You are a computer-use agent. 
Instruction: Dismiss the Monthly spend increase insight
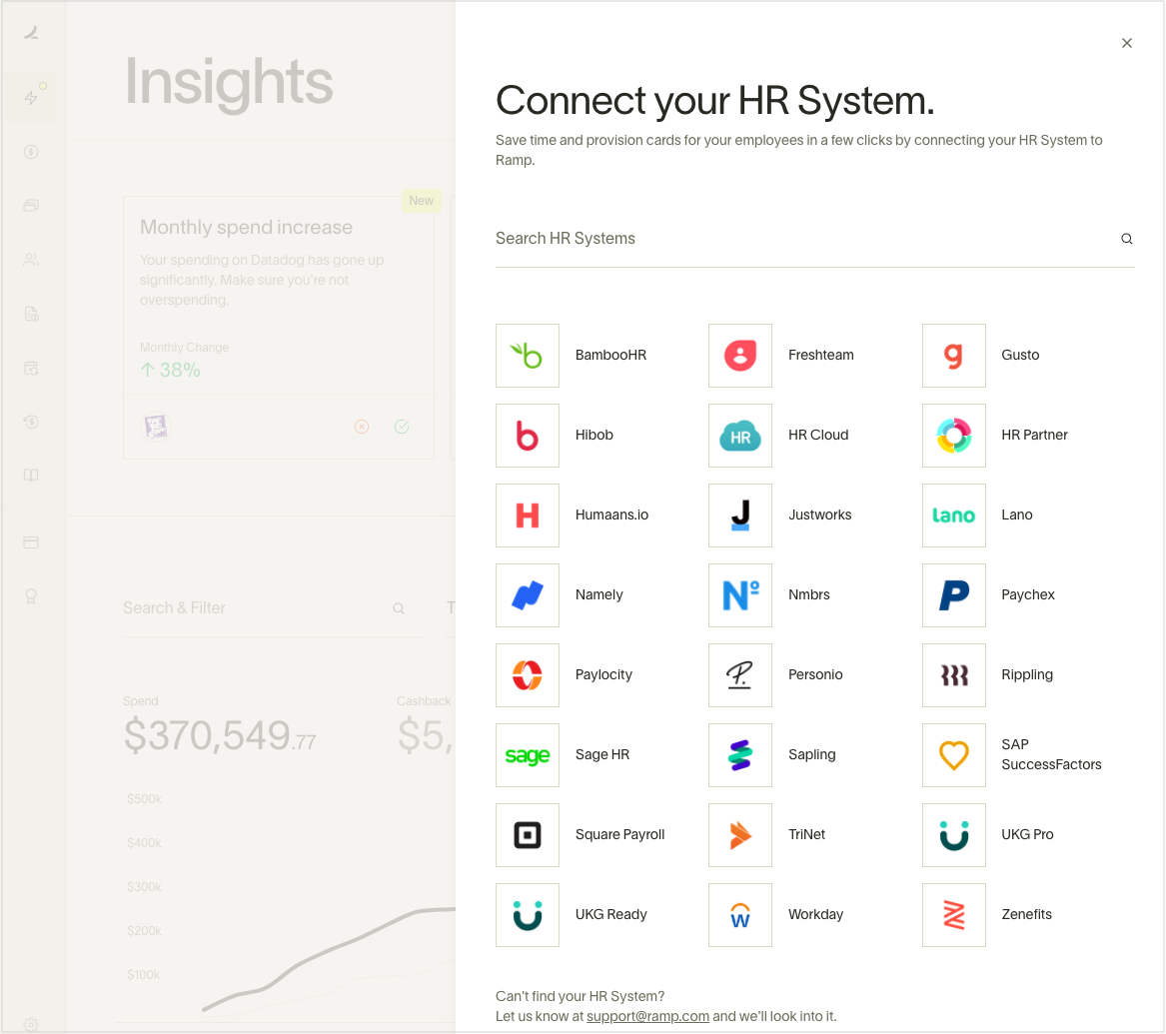coord(362,427)
